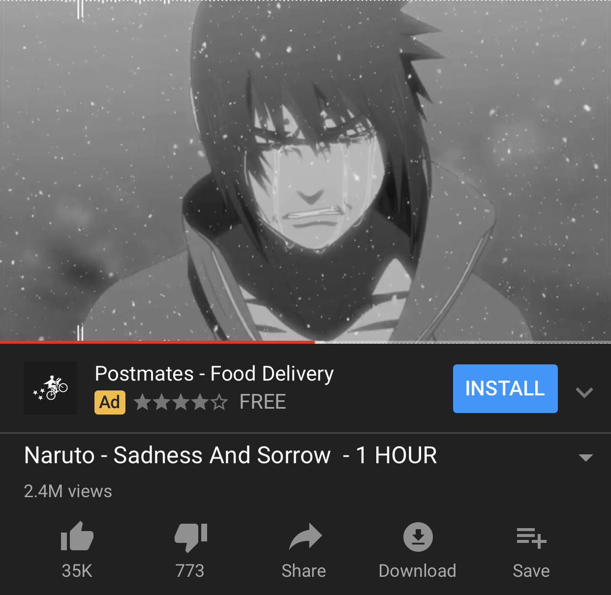
Task: Open the Postmates - Food Delivery ad title
Action: pos(214,374)
